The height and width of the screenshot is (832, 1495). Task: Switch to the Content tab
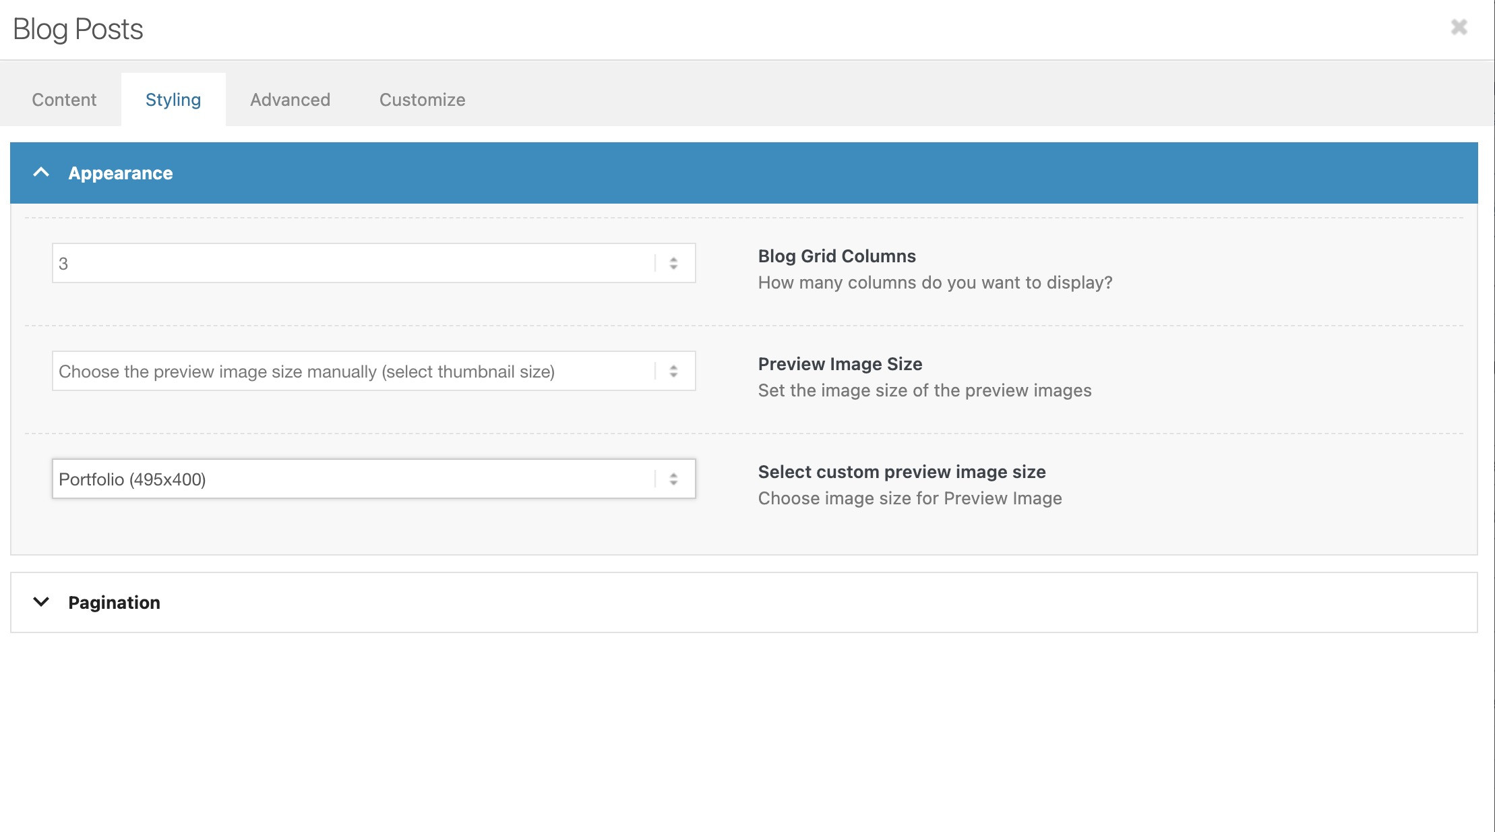[64, 100]
